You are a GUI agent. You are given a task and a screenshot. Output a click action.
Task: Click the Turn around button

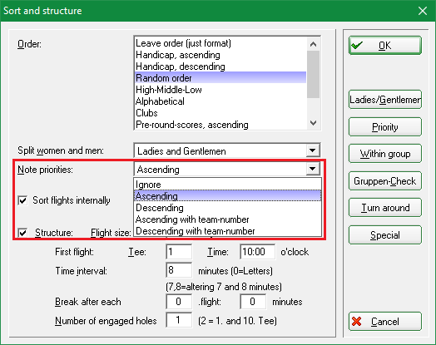coord(385,208)
